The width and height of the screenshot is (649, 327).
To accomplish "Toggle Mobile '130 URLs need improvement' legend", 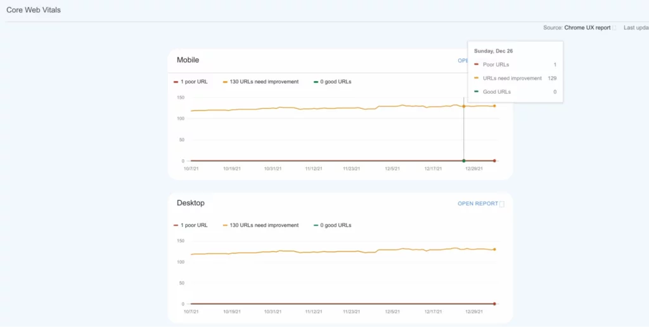I will coord(260,82).
